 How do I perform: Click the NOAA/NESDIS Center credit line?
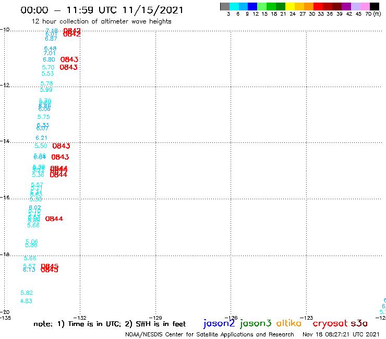[210, 334]
